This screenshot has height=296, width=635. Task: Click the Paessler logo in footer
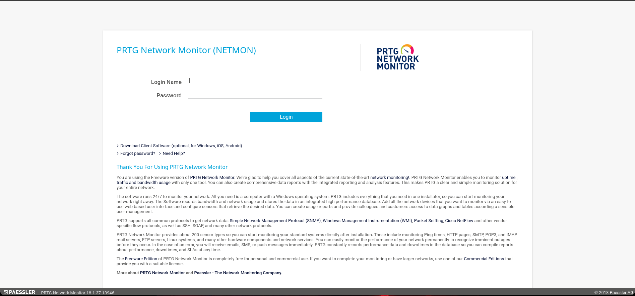(x=19, y=292)
